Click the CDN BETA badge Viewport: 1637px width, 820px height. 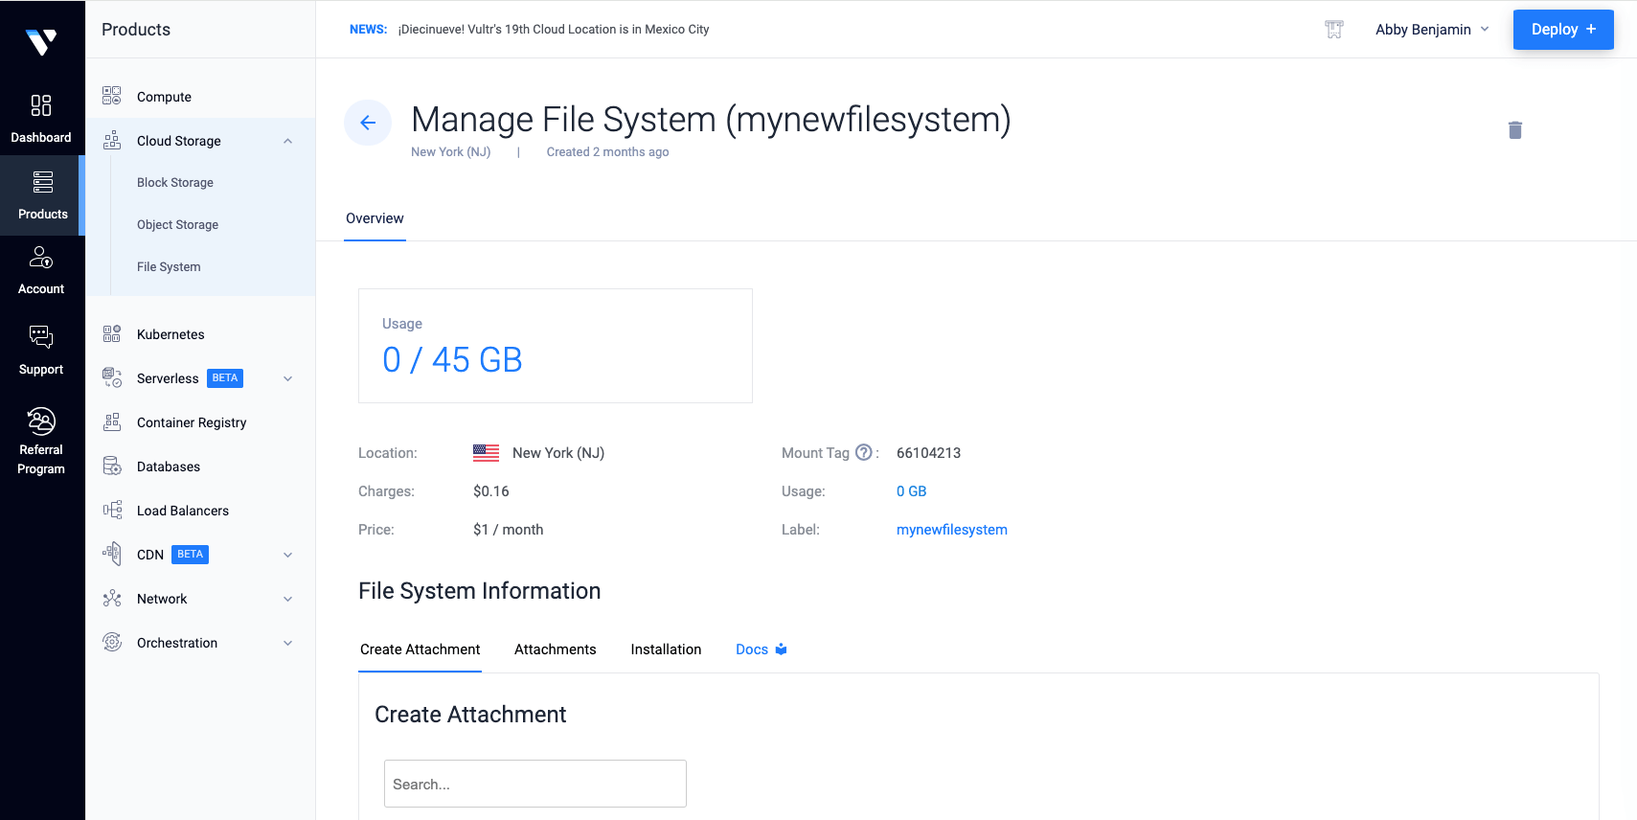(x=190, y=555)
